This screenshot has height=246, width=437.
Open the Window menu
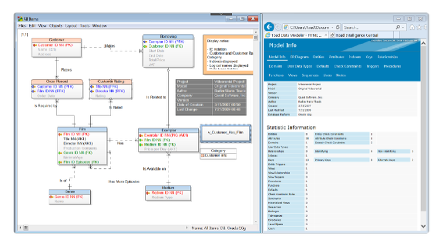(99, 26)
